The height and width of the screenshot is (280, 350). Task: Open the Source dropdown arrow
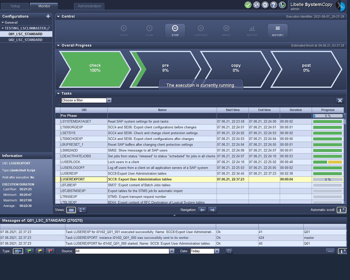pos(172,251)
